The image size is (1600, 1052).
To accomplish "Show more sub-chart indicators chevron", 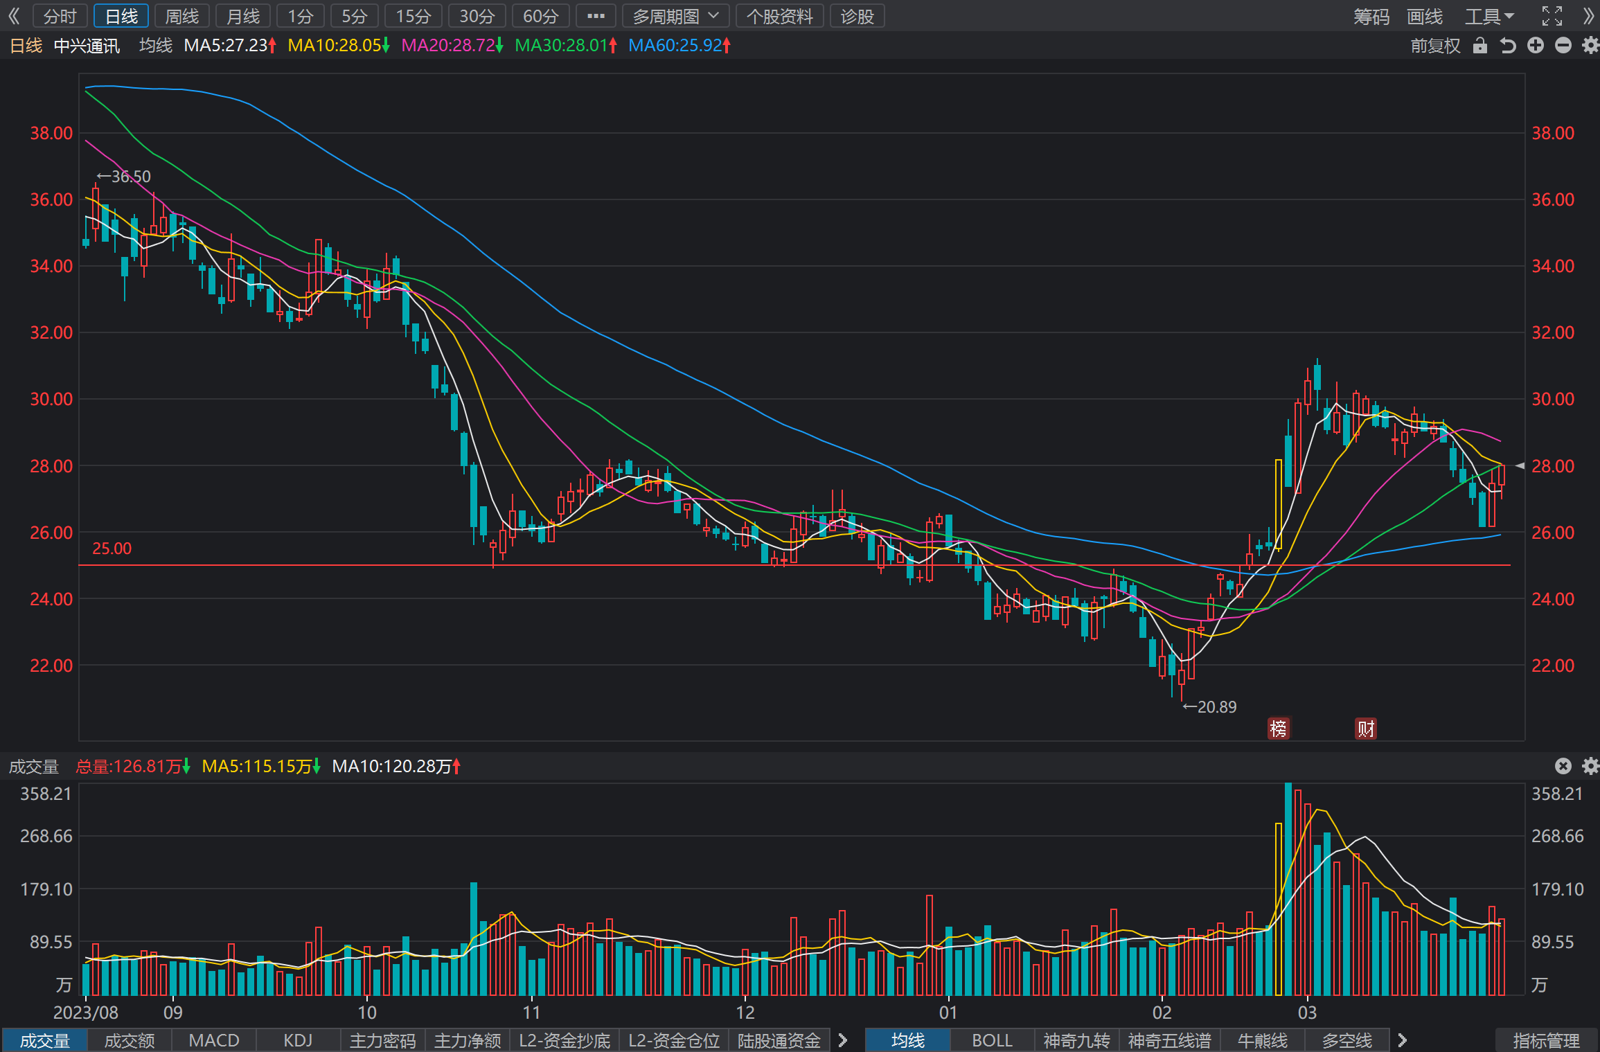I will 843,1040.
